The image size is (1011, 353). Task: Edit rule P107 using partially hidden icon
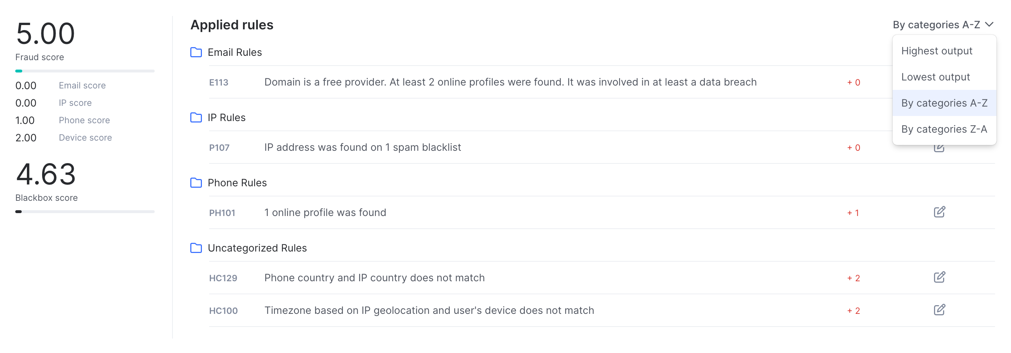tap(939, 149)
